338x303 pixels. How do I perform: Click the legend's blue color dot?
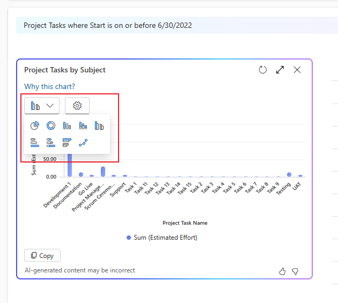[129, 238]
